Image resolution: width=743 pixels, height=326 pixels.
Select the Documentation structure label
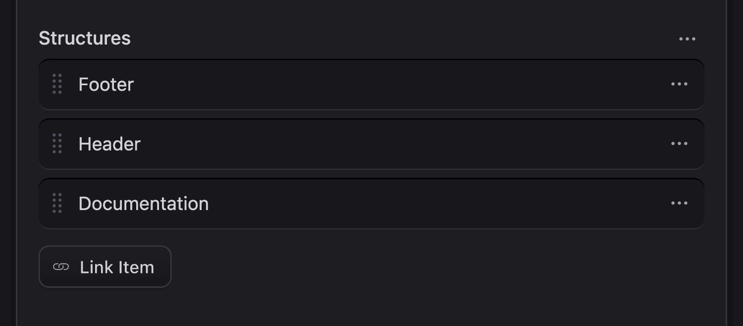point(144,204)
